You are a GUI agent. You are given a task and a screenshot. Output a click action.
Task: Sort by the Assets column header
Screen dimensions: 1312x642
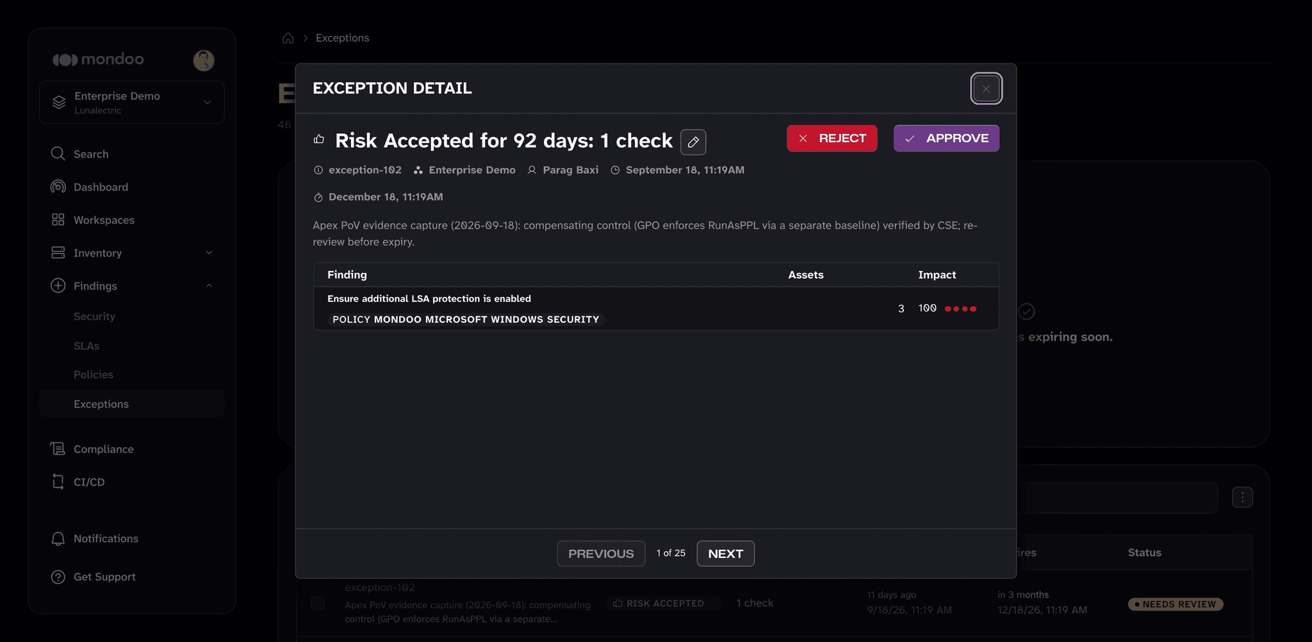point(805,275)
